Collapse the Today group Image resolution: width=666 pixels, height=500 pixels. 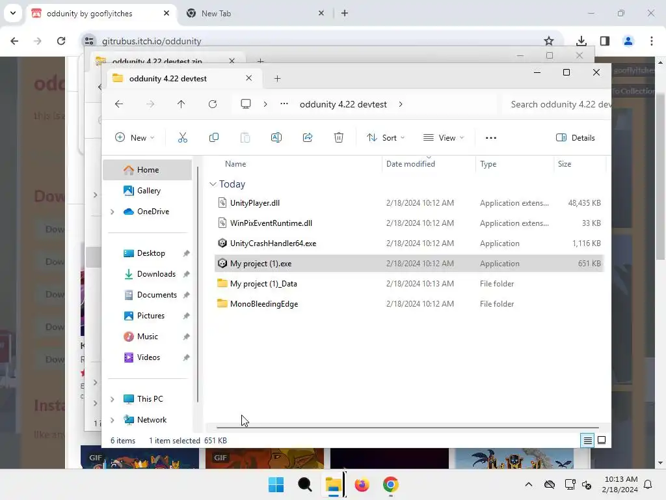pos(213,184)
